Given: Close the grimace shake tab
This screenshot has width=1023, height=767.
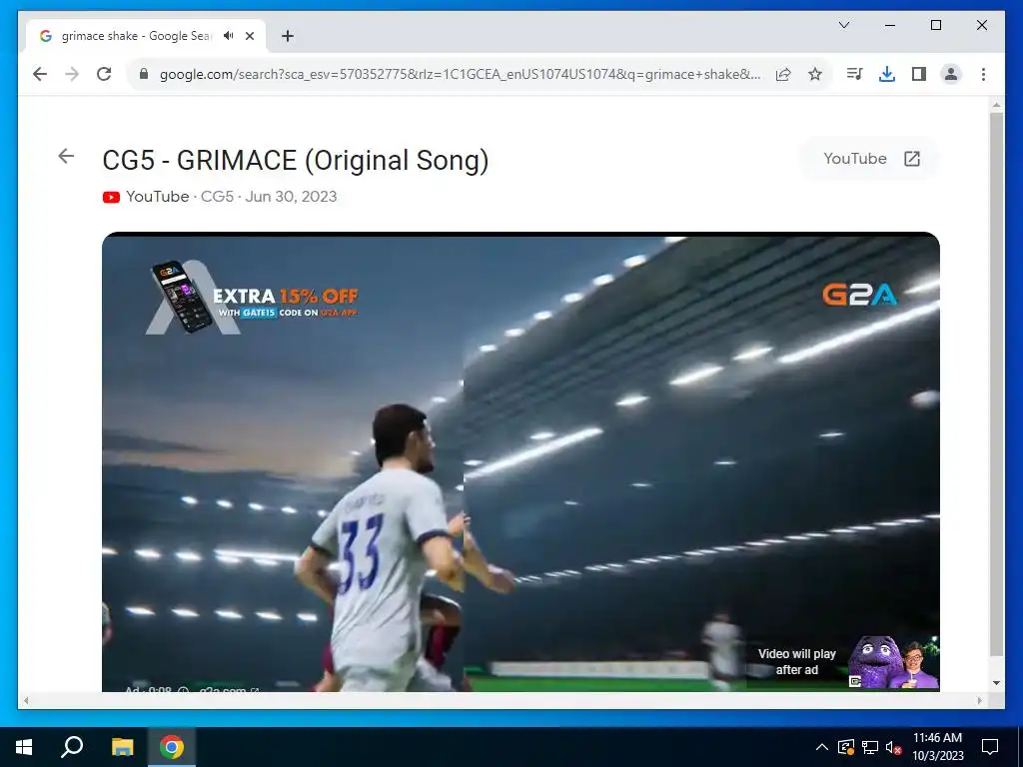Looking at the screenshot, I should [x=249, y=36].
